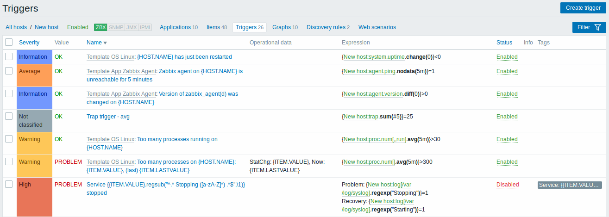The height and width of the screenshot is (217, 609).
Task: Click 'New host:proc.num[]' expression item link
Action: pos(369,162)
